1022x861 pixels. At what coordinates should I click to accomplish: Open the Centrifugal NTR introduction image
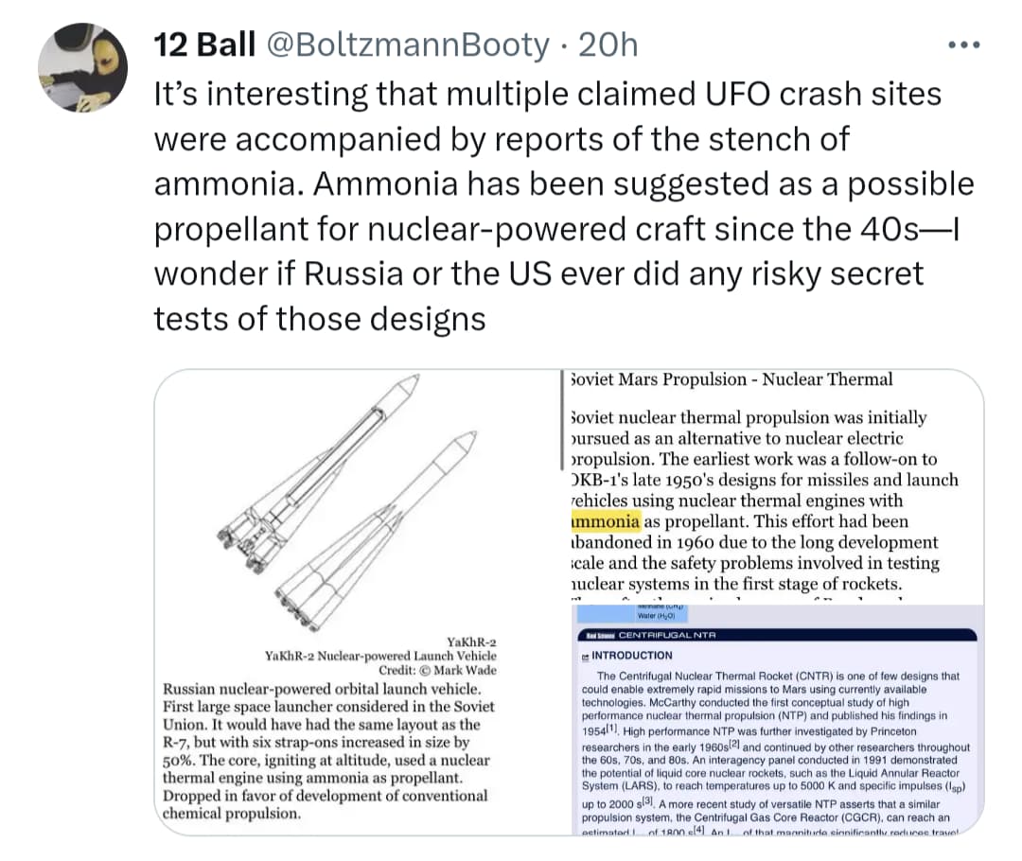(x=778, y=729)
